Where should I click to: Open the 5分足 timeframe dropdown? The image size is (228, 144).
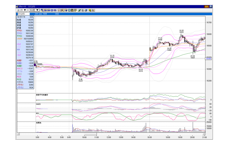coord(34,10)
